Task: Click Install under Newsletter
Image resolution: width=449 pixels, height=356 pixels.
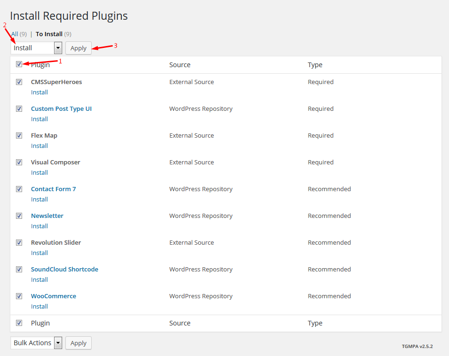Action: [x=39, y=226]
